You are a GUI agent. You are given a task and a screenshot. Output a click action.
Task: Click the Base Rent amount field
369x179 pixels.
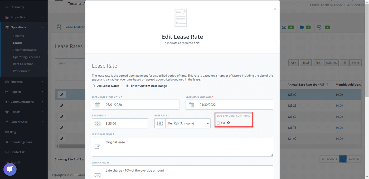point(125,123)
